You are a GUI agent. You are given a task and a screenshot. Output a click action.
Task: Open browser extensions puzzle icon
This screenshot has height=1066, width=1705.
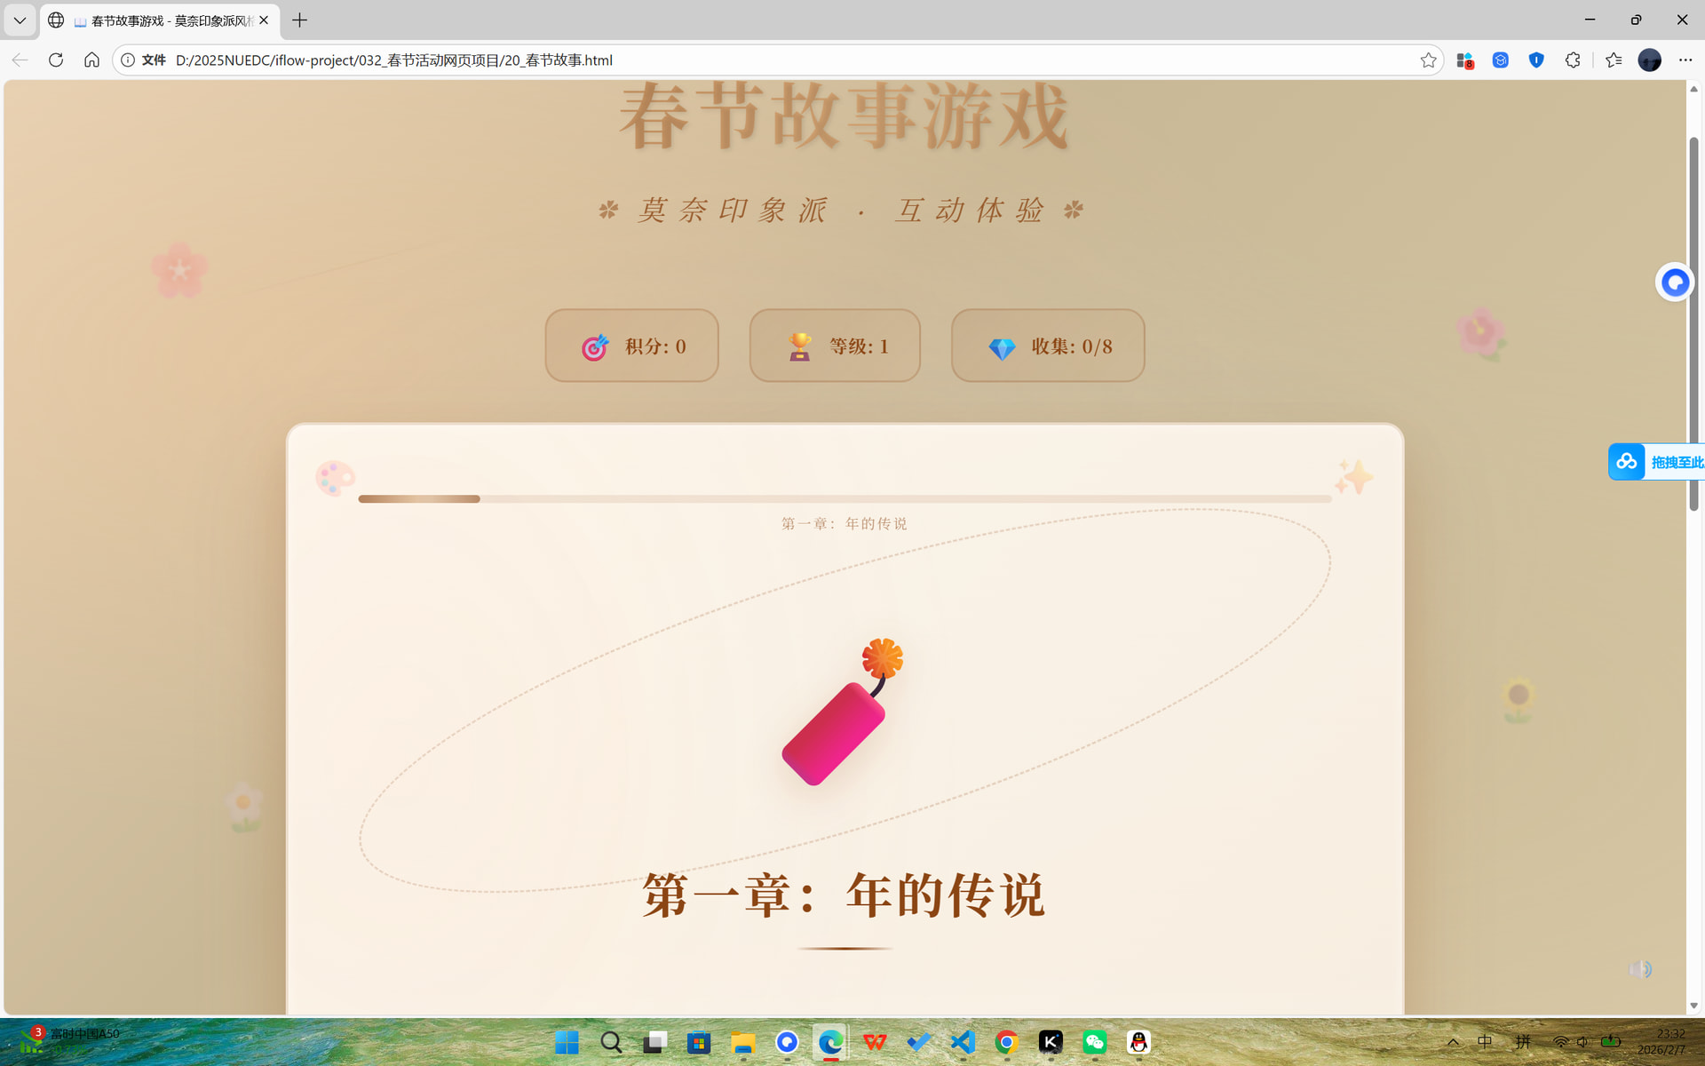coord(1573,60)
